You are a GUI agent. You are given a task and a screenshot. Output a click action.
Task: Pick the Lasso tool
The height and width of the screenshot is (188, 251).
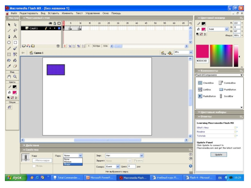(15, 31)
